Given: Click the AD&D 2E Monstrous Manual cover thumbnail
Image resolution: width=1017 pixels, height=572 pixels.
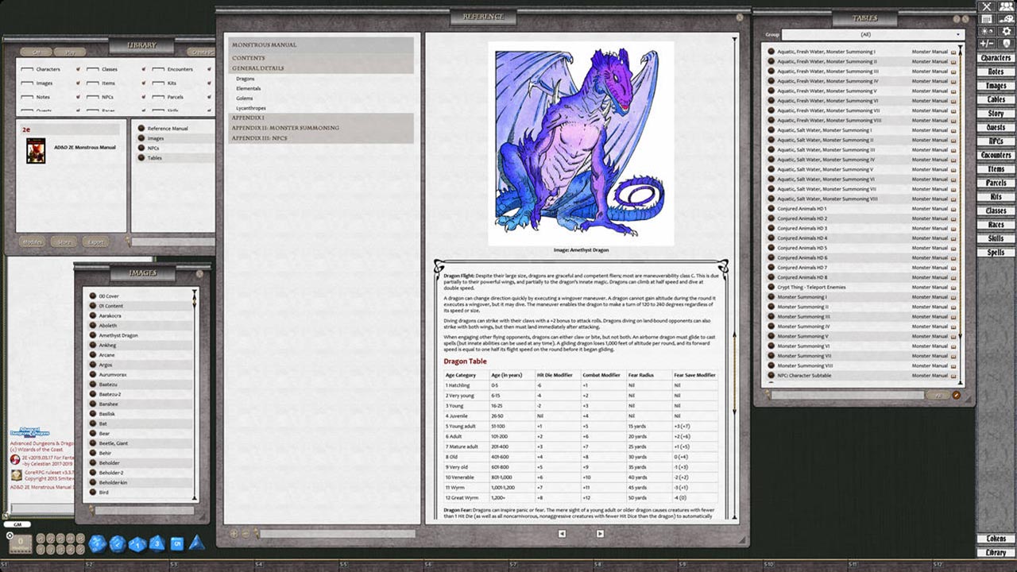Looking at the screenshot, I should pos(36,151).
